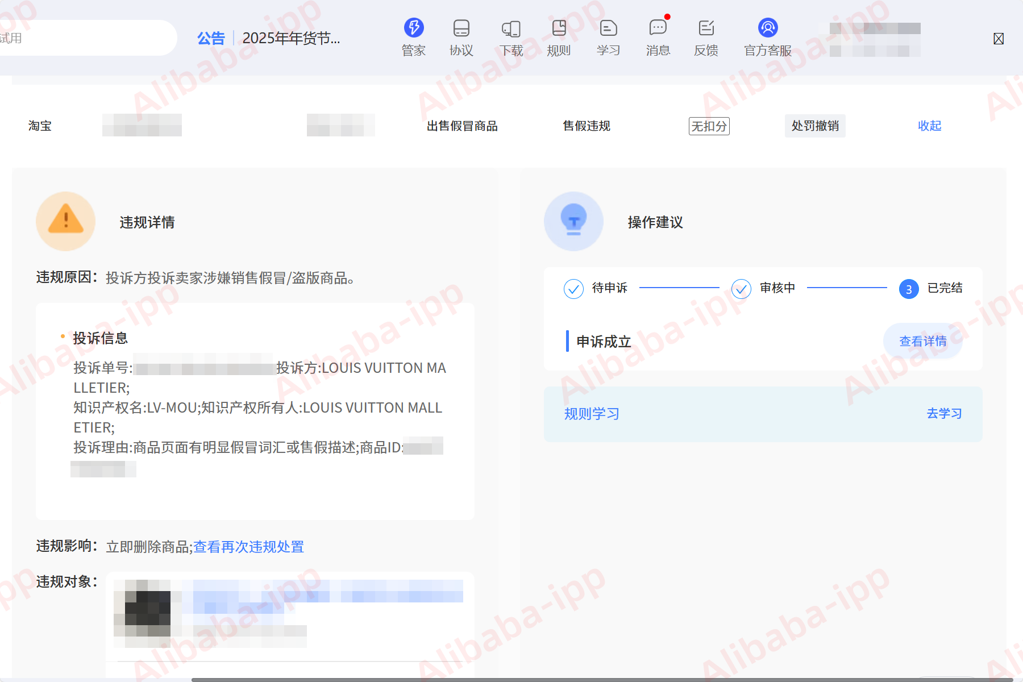Click the 违规详情 heading
This screenshot has height=682, width=1023.
pos(147,222)
